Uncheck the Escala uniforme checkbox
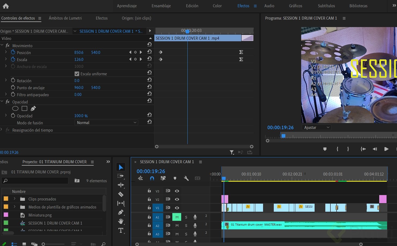Image resolution: width=397 pixels, height=246 pixels. point(77,74)
